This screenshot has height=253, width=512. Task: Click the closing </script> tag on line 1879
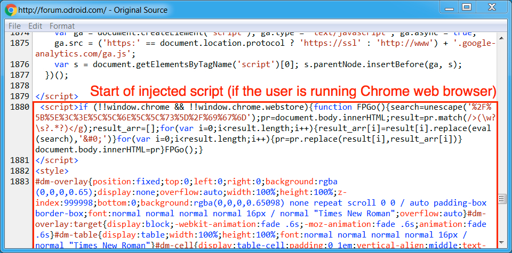[57, 96]
